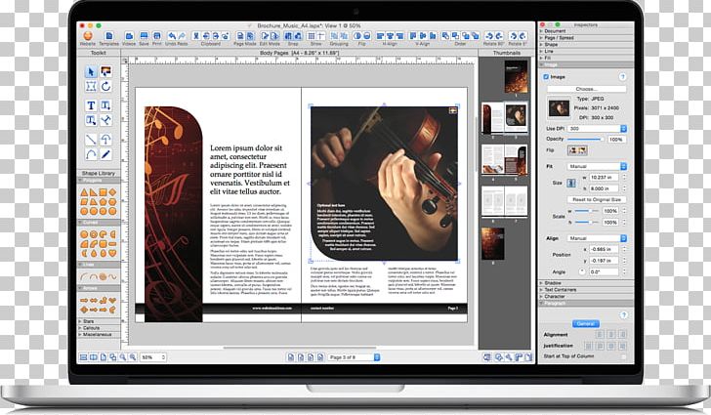This screenshot has width=711, height=415.
Task: Select the page 8 thumbnail
Action: click(x=493, y=244)
